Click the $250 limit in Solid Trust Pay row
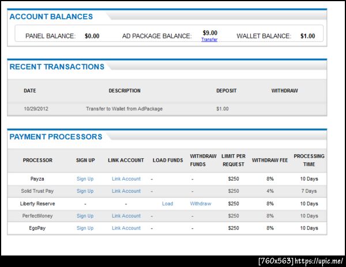This screenshot has height=267, width=346. [x=234, y=191]
